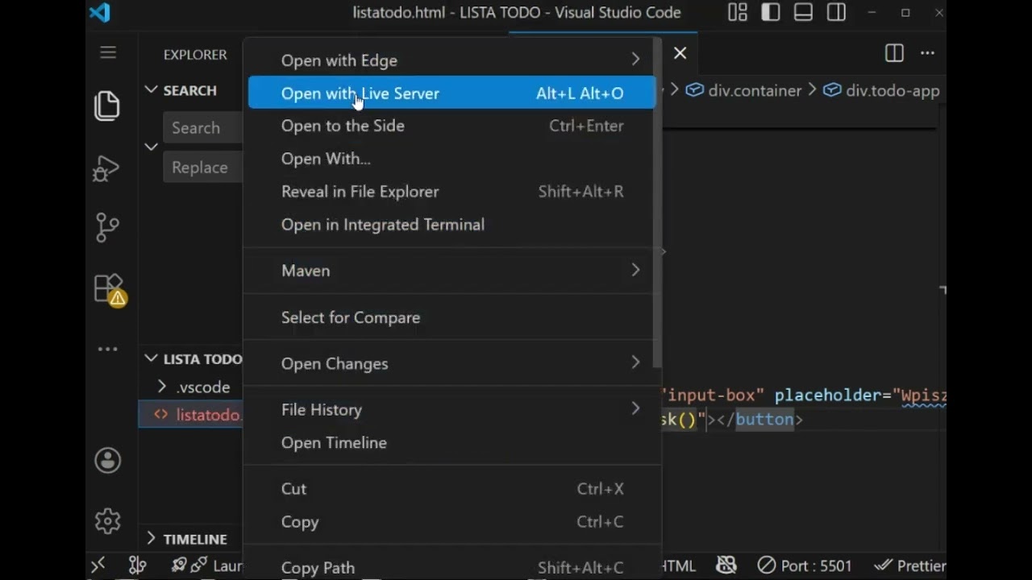The width and height of the screenshot is (1032, 580).
Task: Open Run and Debug view
Action: point(107,168)
